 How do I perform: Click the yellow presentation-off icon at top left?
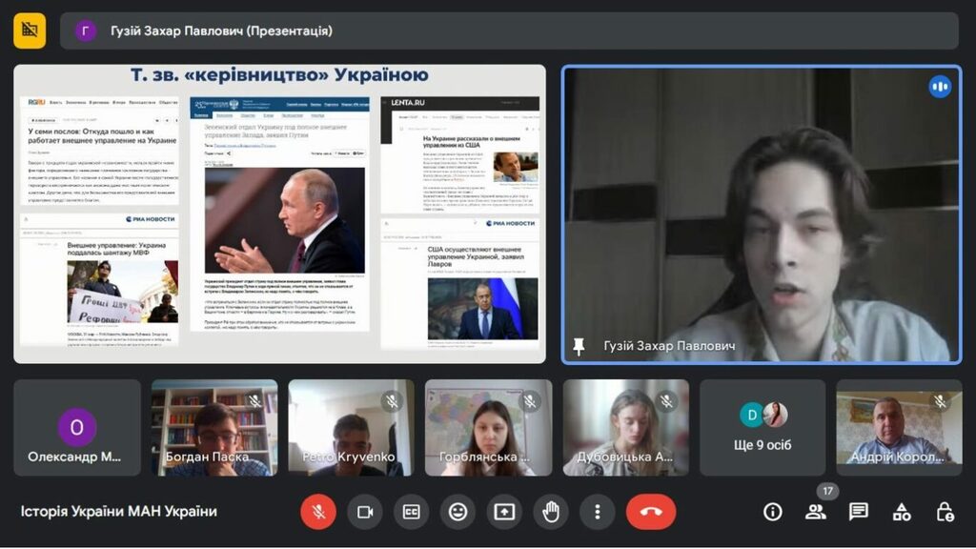[x=30, y=30]
